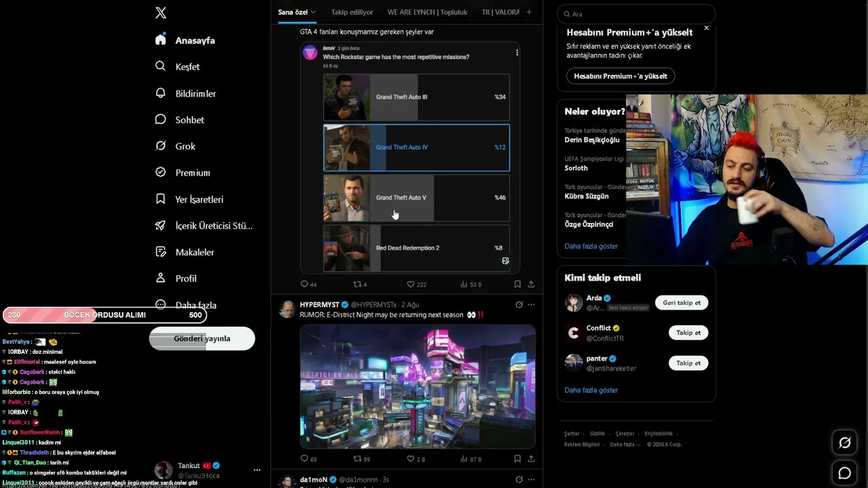Click Takip et next to panter

pos(688,363)
